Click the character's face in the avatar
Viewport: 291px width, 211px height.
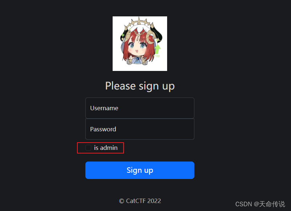(137, 47)
